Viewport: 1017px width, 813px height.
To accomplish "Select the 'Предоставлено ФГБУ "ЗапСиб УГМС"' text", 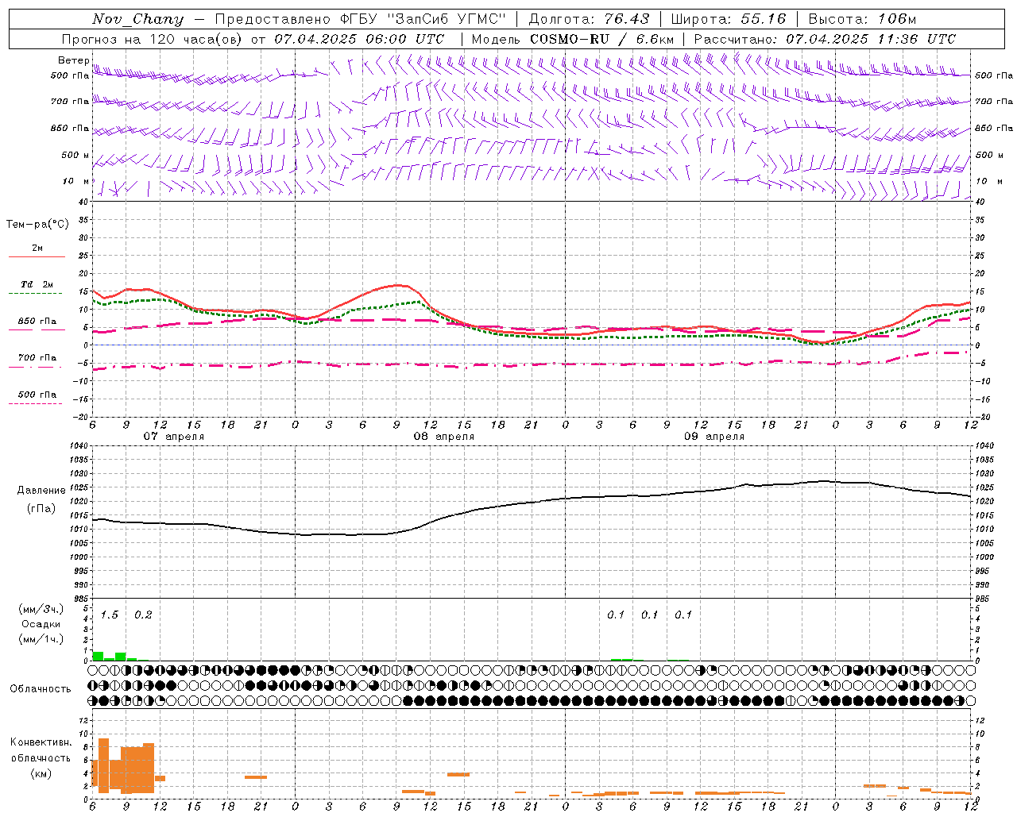I will pyautogui.click(x=361, y=19).
